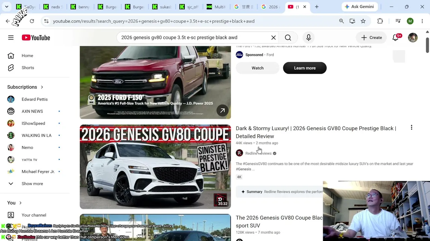Go to YouTube home via the logo

tap(36, 37)
